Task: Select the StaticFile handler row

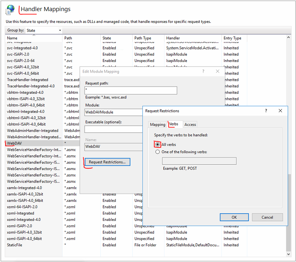Action: pos(14,245)
